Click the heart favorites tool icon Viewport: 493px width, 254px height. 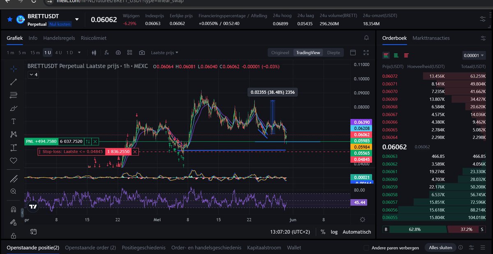coord(14,160)
